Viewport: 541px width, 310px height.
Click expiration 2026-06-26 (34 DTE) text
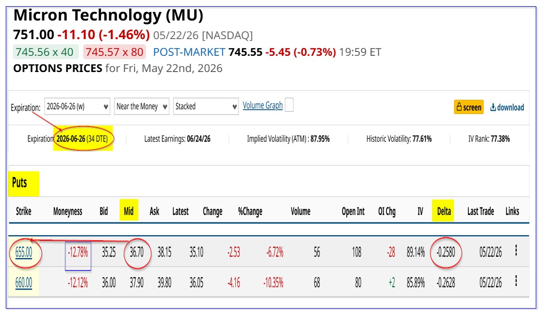(x=82, y=139)
